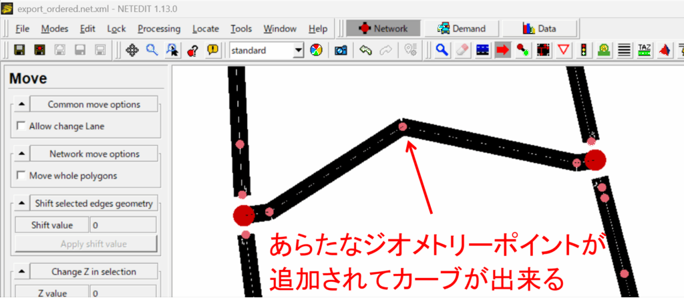Open the File menu

22,29
